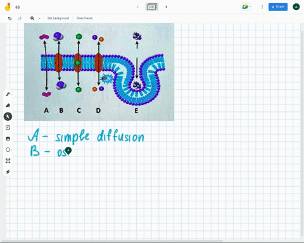The width and height of the screenshot is (304, 243).
Task: Click Clear frame
Action: click(x=84, y=18)
